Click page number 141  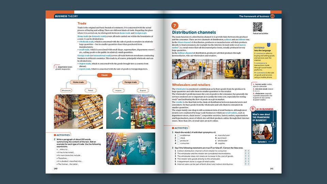click(271, 169)
